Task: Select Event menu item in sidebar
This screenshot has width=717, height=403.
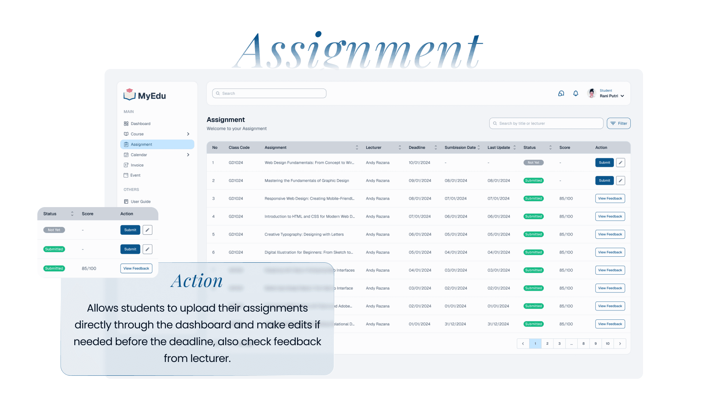Action: [x=135, y=175]
